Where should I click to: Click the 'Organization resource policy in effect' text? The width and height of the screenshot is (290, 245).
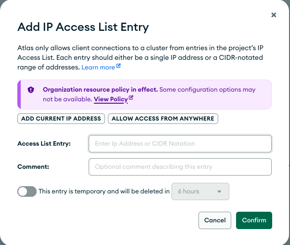click(100, 90)
